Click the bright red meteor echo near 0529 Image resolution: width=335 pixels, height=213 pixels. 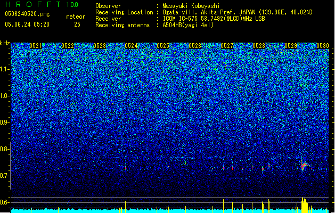pyautogui.click(x=304, y=166)
